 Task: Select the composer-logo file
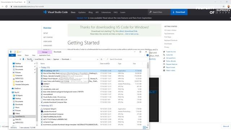point(48,122)
